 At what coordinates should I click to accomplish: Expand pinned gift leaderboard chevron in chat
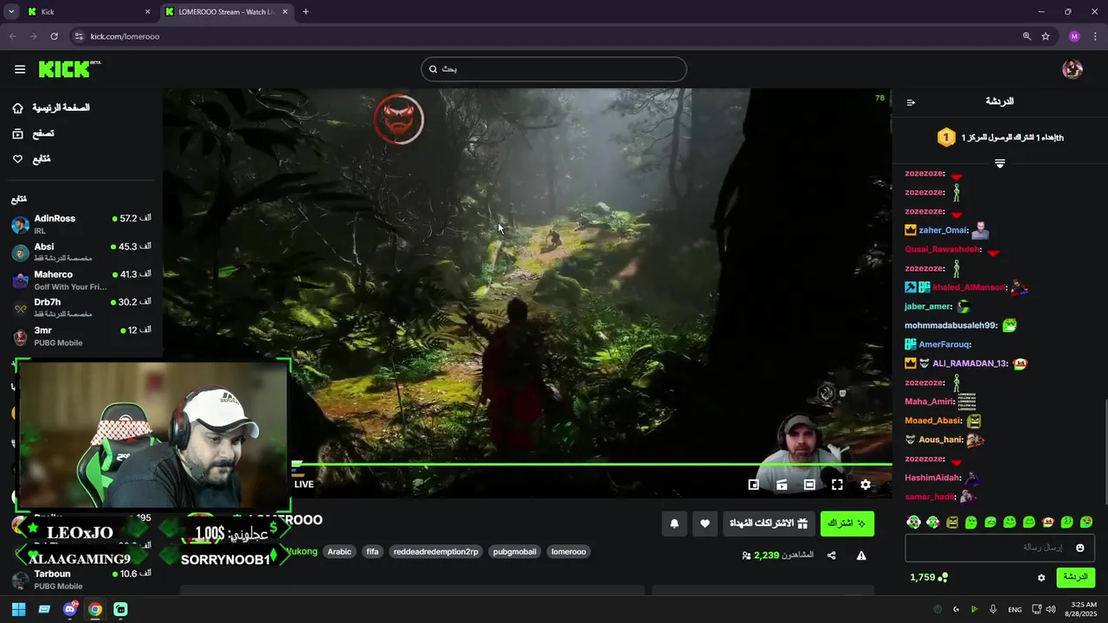click(x=1000, y=164)
